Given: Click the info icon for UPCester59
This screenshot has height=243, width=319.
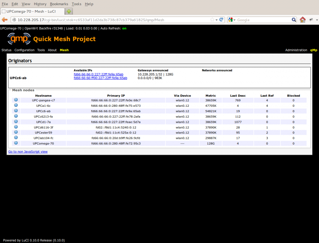Looking at the screenshot, I should (x=16, y=132).
